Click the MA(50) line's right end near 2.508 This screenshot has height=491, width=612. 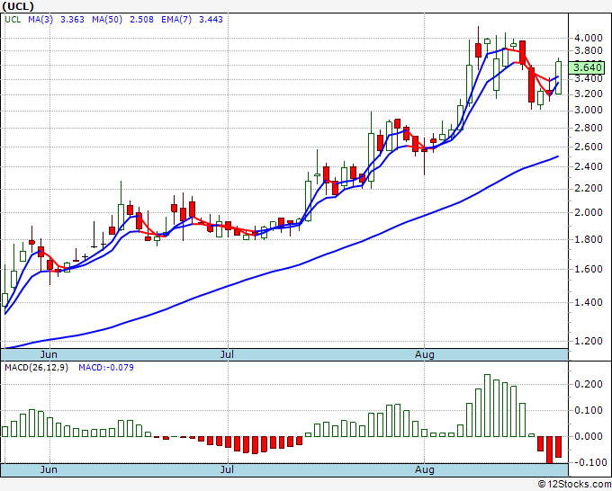[x=557, y=156]
